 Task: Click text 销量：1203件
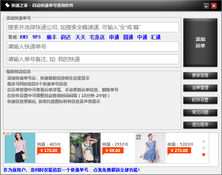pyautogui.click(x=180, y=144)
